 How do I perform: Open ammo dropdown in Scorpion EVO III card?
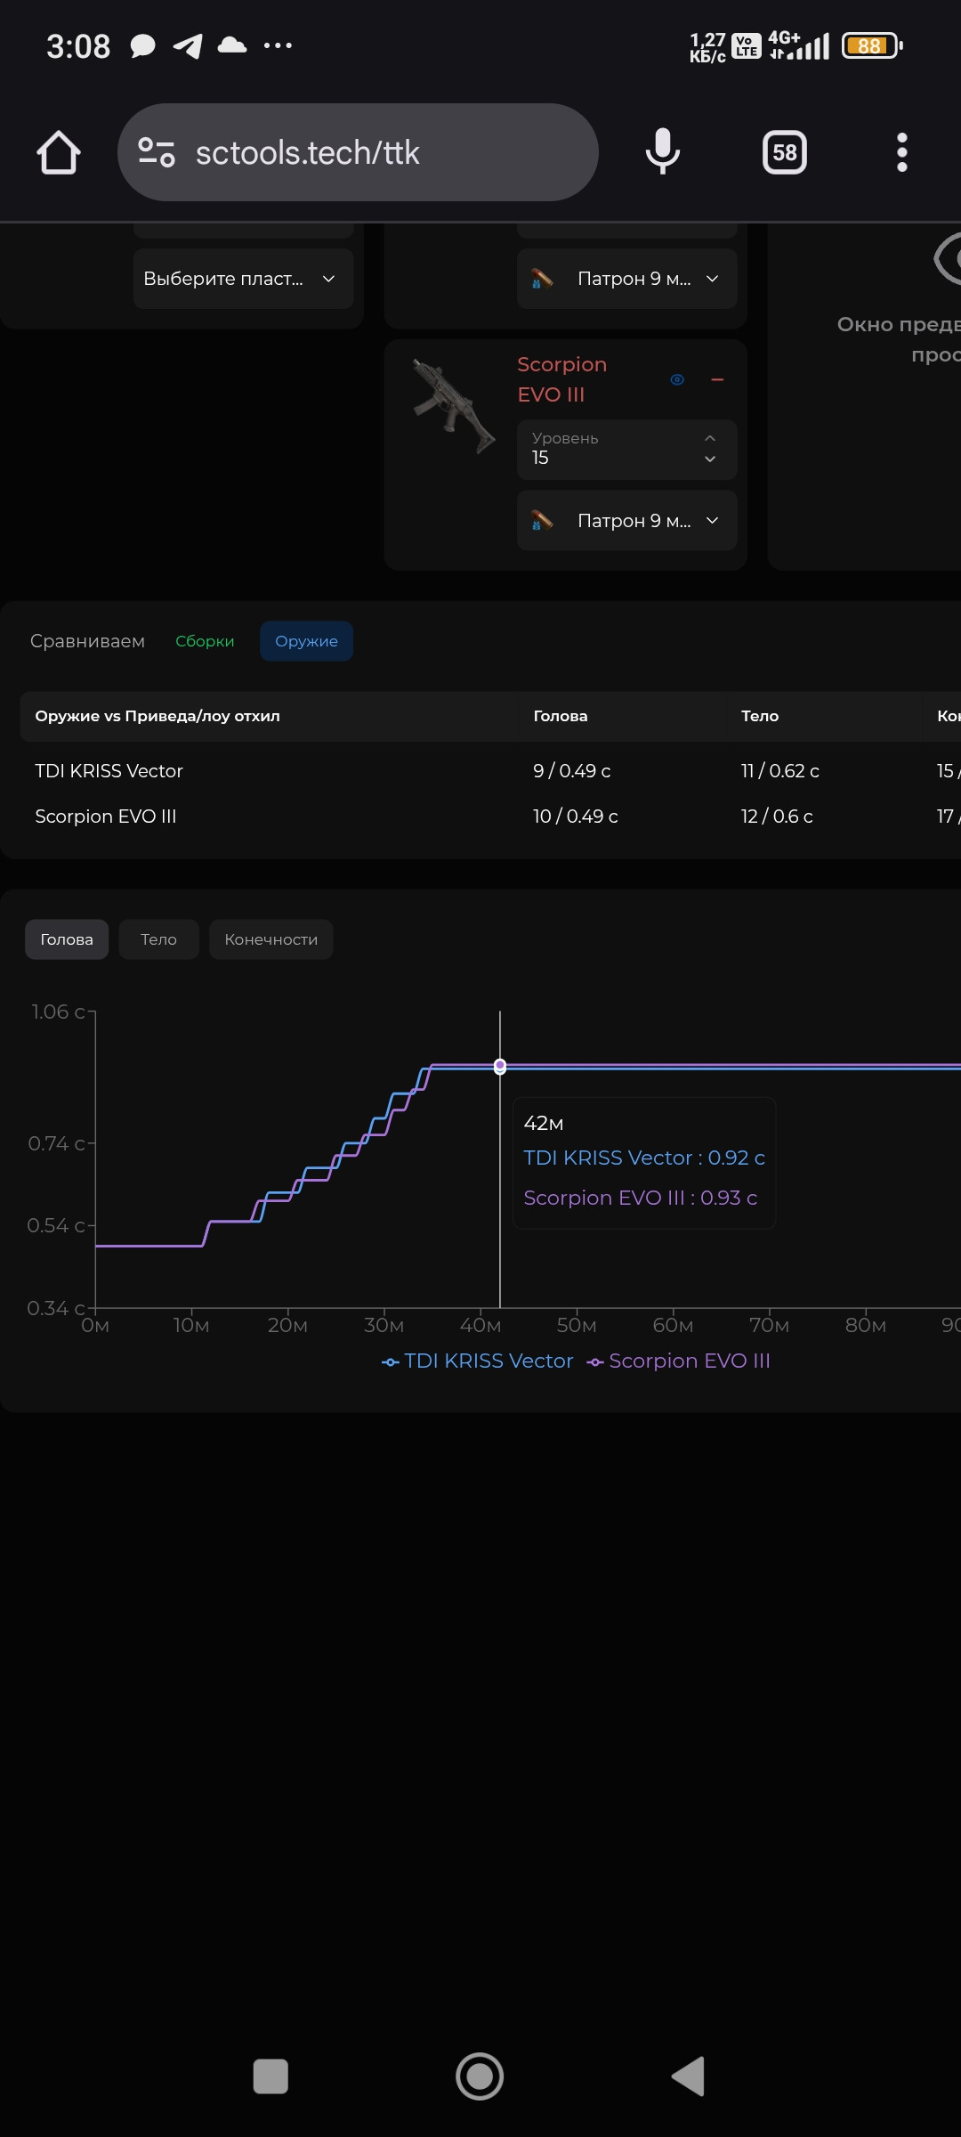(627, 521)
